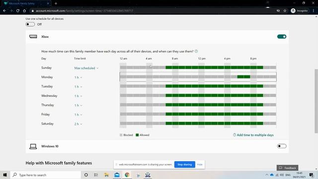This screenshot has width=318, height=179.
Task: Click volume speaker tray icon
Action: (x=282, y=175)
